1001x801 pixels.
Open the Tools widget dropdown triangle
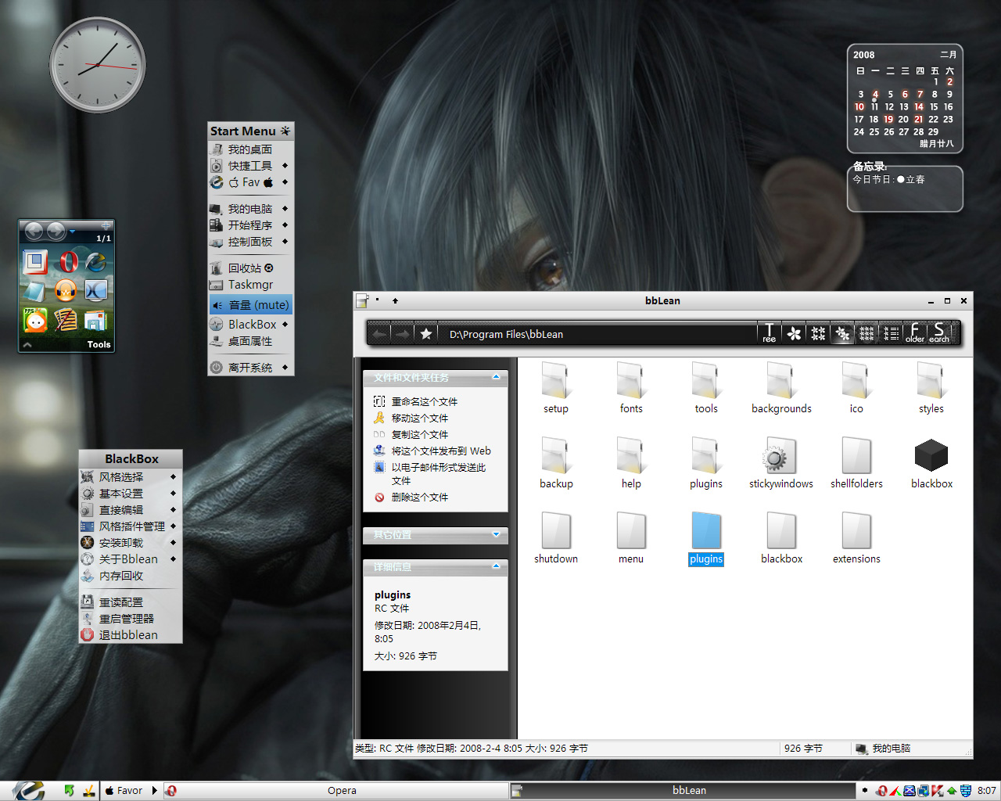coord(73,232)
